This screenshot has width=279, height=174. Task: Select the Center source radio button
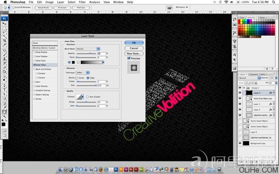pyautogui.click(x=76, y=78)
